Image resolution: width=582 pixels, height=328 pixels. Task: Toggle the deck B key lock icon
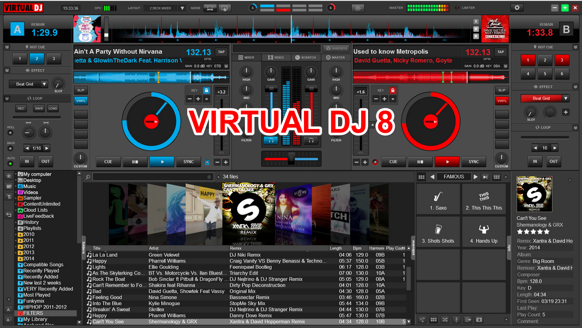point(393,90)
